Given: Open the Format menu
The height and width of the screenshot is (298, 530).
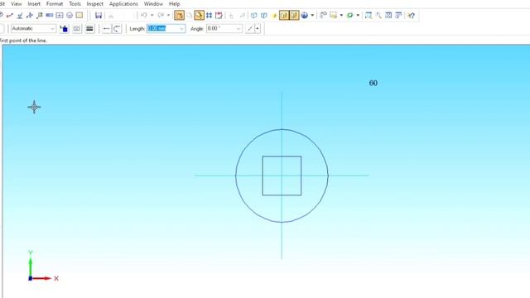Looking at the screenshot, I should point(55,4).
